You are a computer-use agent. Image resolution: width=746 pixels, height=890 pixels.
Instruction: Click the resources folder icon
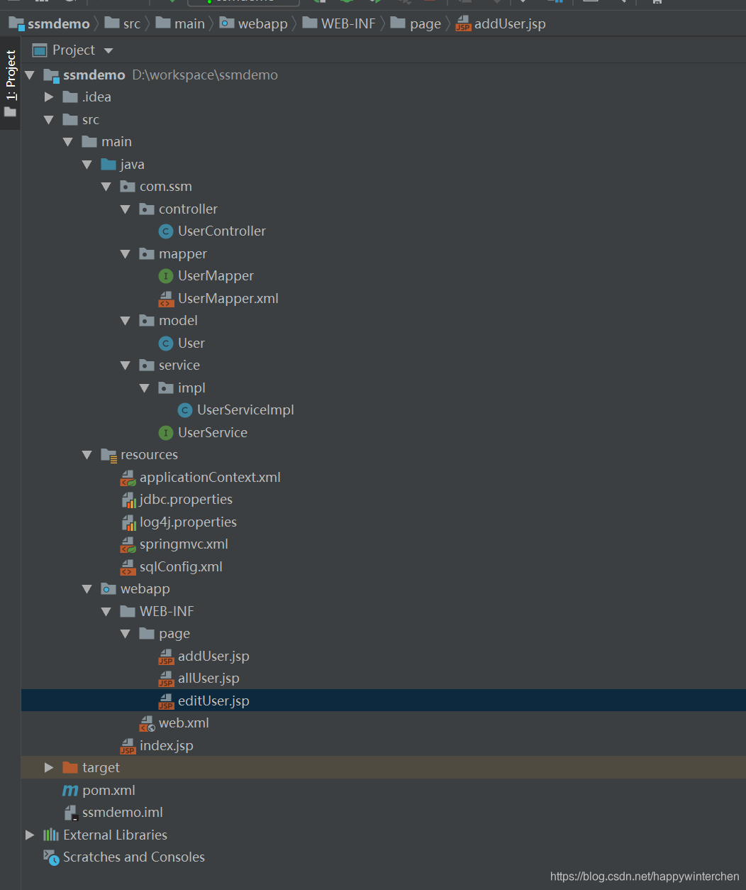pos(108,455)
